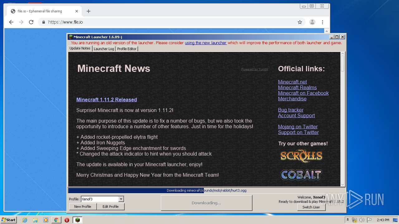Open the Account Support link
Screen dimensions: 399x224
[296, 115]
